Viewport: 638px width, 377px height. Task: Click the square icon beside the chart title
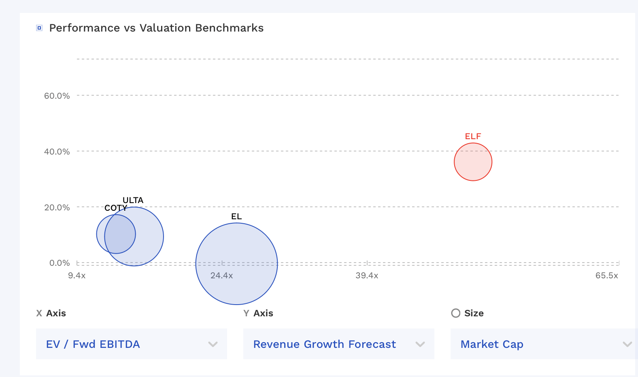click(x=39, y=28)
